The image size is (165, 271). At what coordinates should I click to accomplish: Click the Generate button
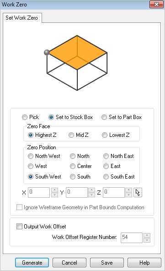coord(32,263)
